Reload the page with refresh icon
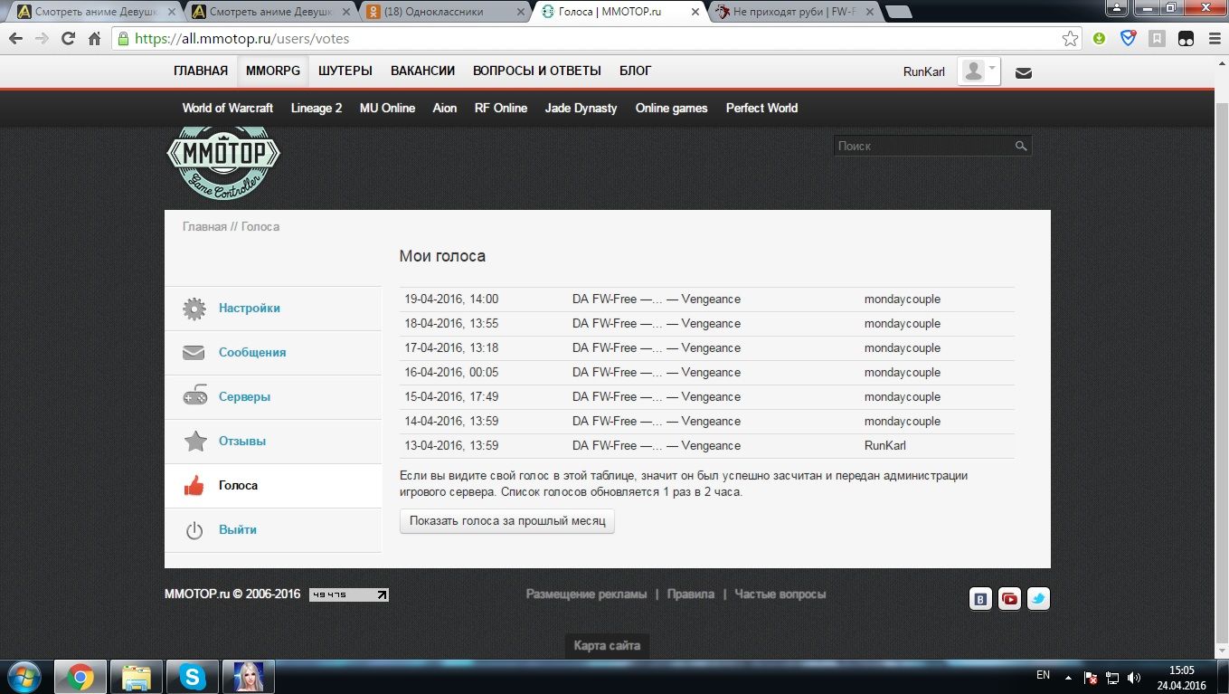The image size is (1229, 694). pyautogui.click(x=68, y=39)
